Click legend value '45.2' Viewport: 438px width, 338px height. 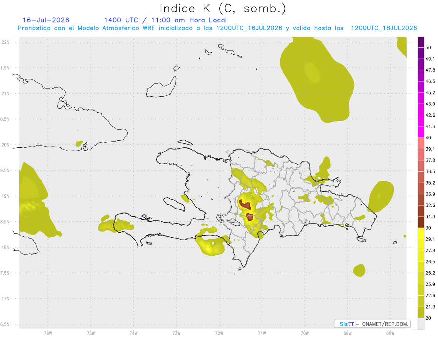430,93
